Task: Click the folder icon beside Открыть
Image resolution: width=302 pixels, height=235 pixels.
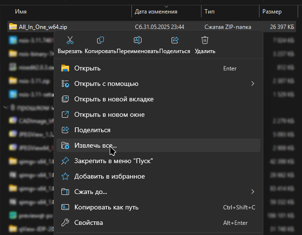Action: pos(65,68)
